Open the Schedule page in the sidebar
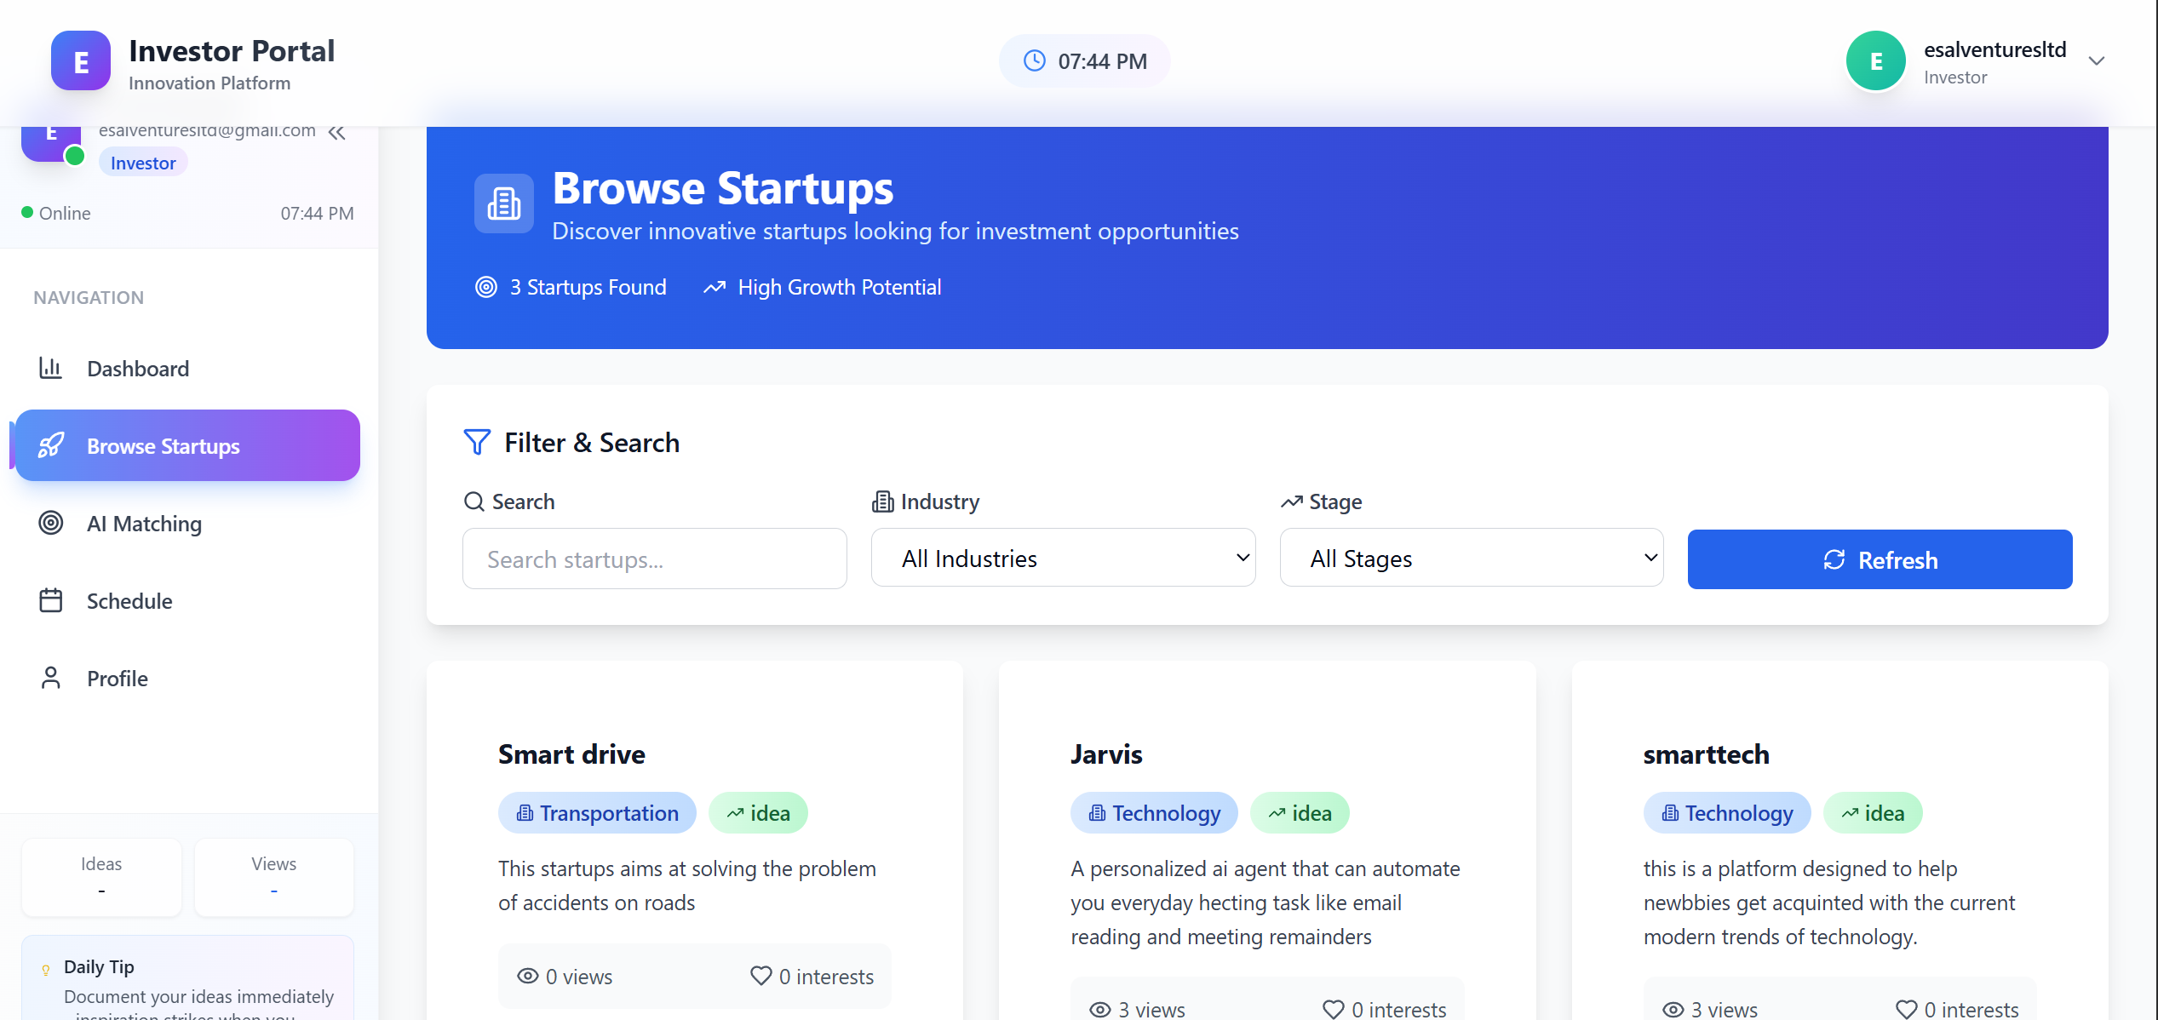Viewport: 2158px width, 1020px height. 129,601
